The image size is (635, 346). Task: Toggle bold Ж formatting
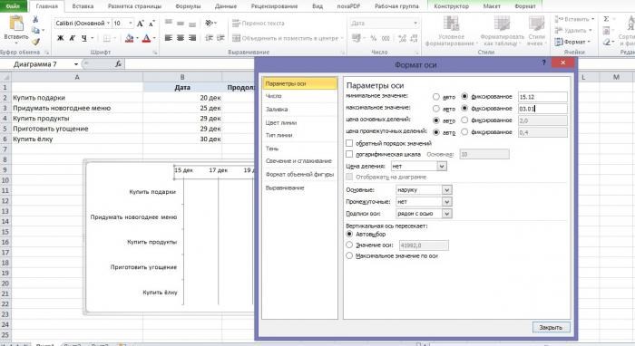point(61,38)
